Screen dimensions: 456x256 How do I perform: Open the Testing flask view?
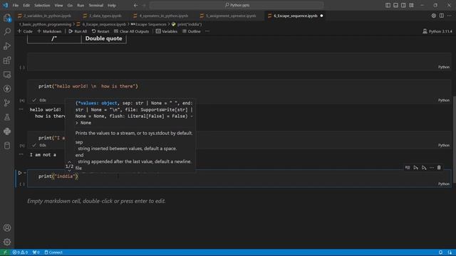[7, 117]
